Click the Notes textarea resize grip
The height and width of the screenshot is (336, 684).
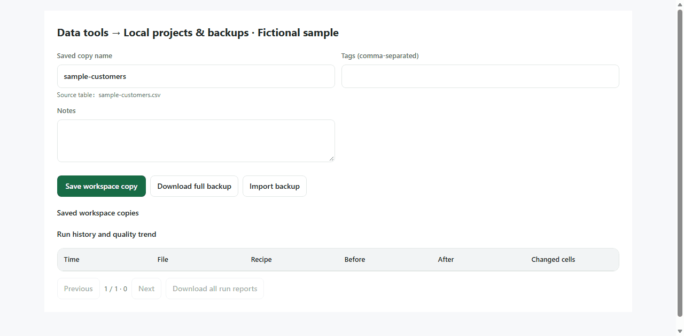331,158
